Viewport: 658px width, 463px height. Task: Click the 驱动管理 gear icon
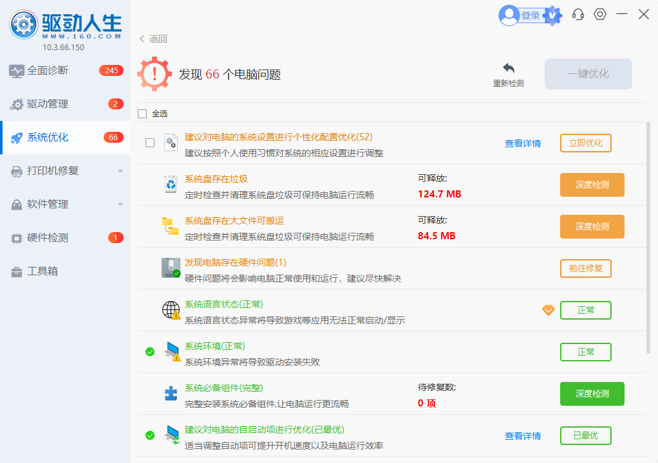[16, 104]
